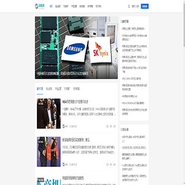This screenshot has width=185, height=185.
Task: Open the first link in lower sidebar list
Action: [x=134, y=139]
